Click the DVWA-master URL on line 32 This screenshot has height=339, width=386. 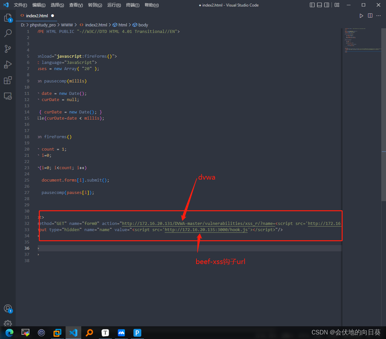(x=198, y=224)
